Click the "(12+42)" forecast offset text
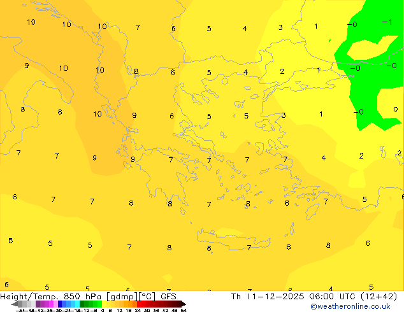This screenshot has width=404, height=312. point(379,297)
